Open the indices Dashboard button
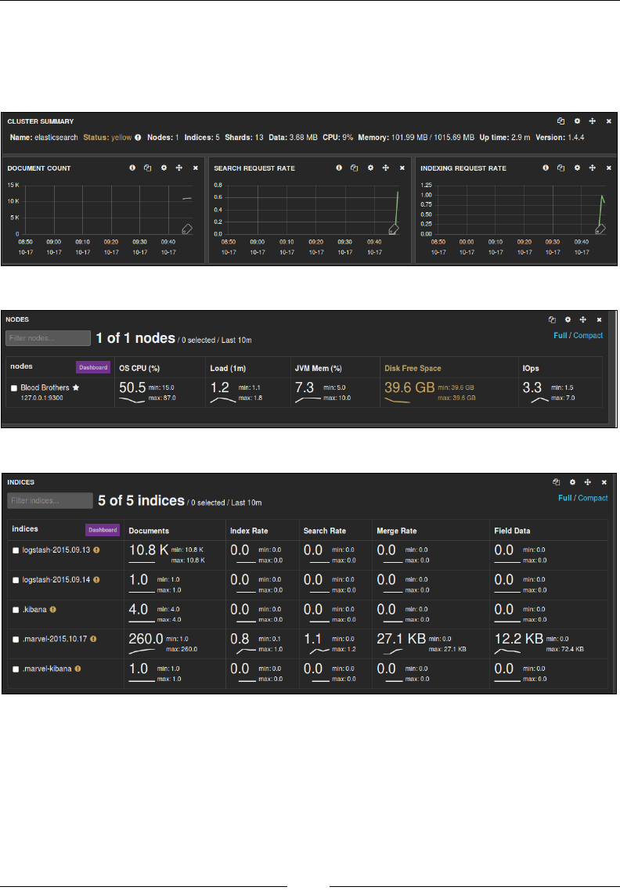 pos(103,530)
